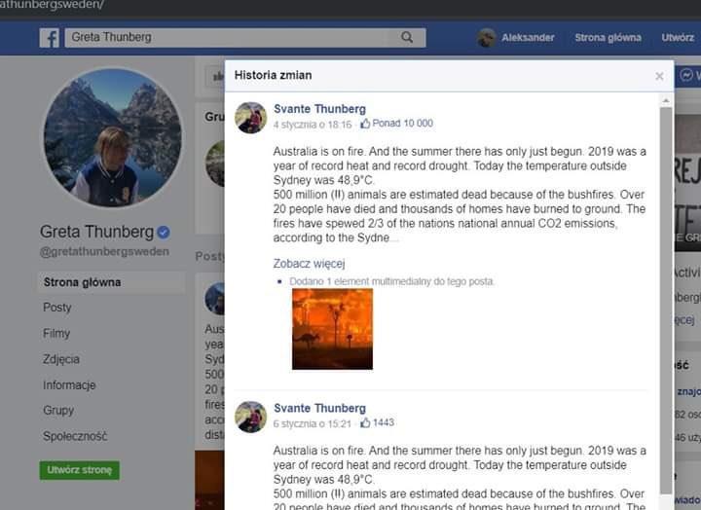Click the scrollbar up arrow in dialog

coord(666,101)
